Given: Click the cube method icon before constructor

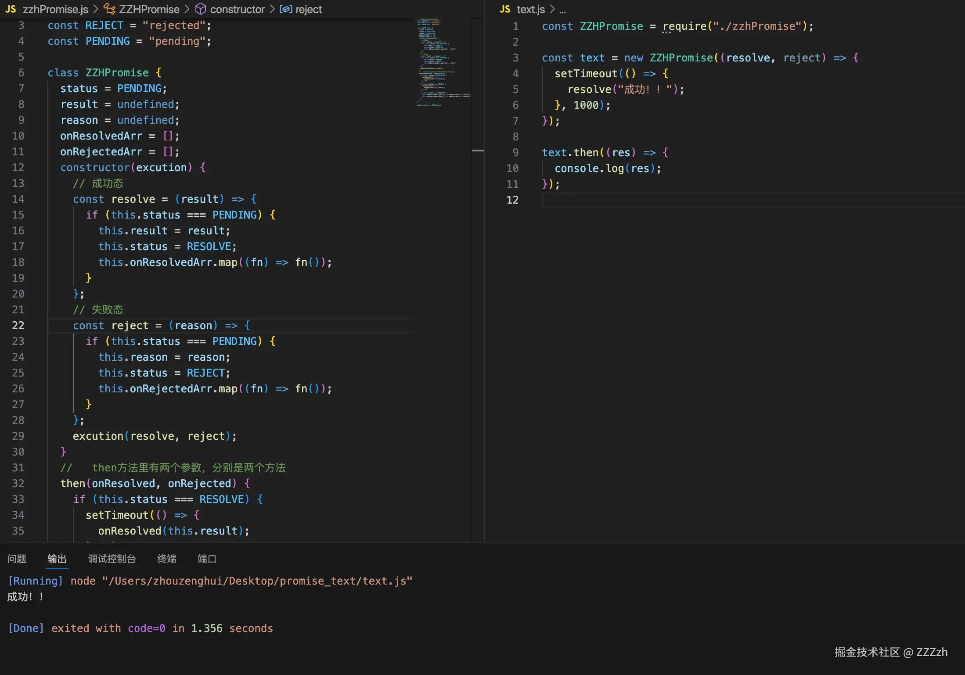Looking at the screenshot, I should click(201, 9).
